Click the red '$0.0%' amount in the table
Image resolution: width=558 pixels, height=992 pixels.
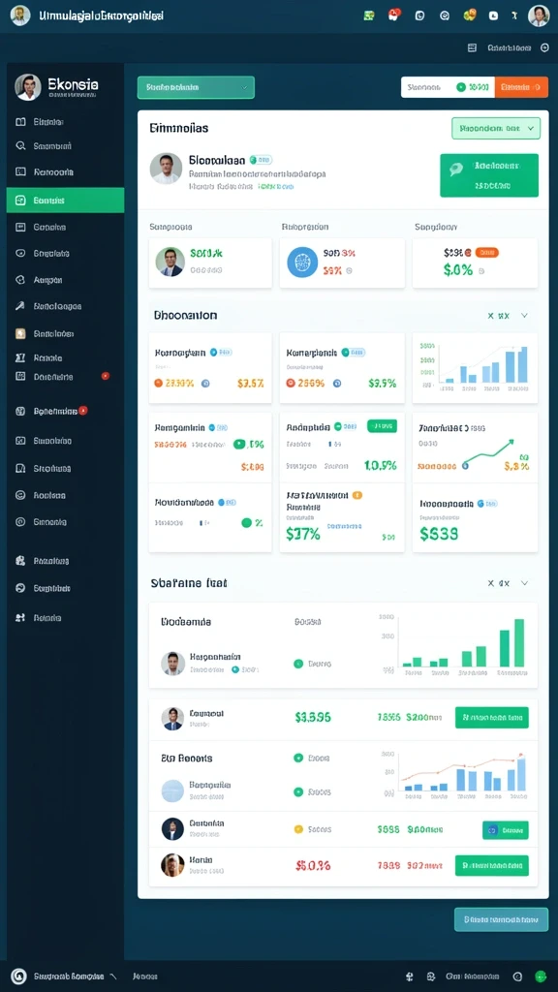[x=313, y=865]
